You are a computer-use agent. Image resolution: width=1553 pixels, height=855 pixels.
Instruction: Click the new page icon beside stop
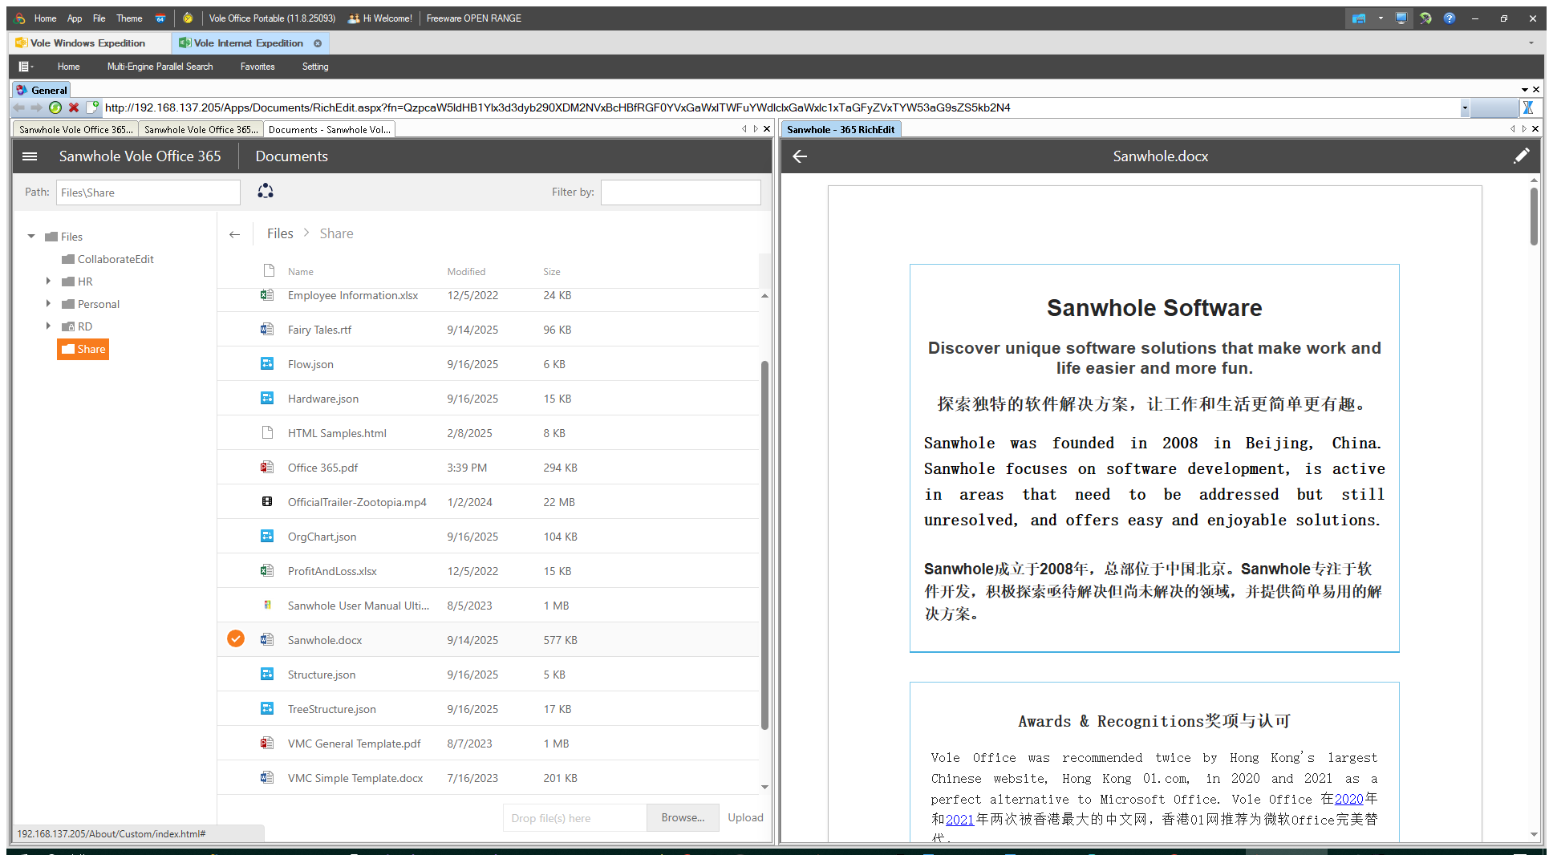click(x=92, y=107)
